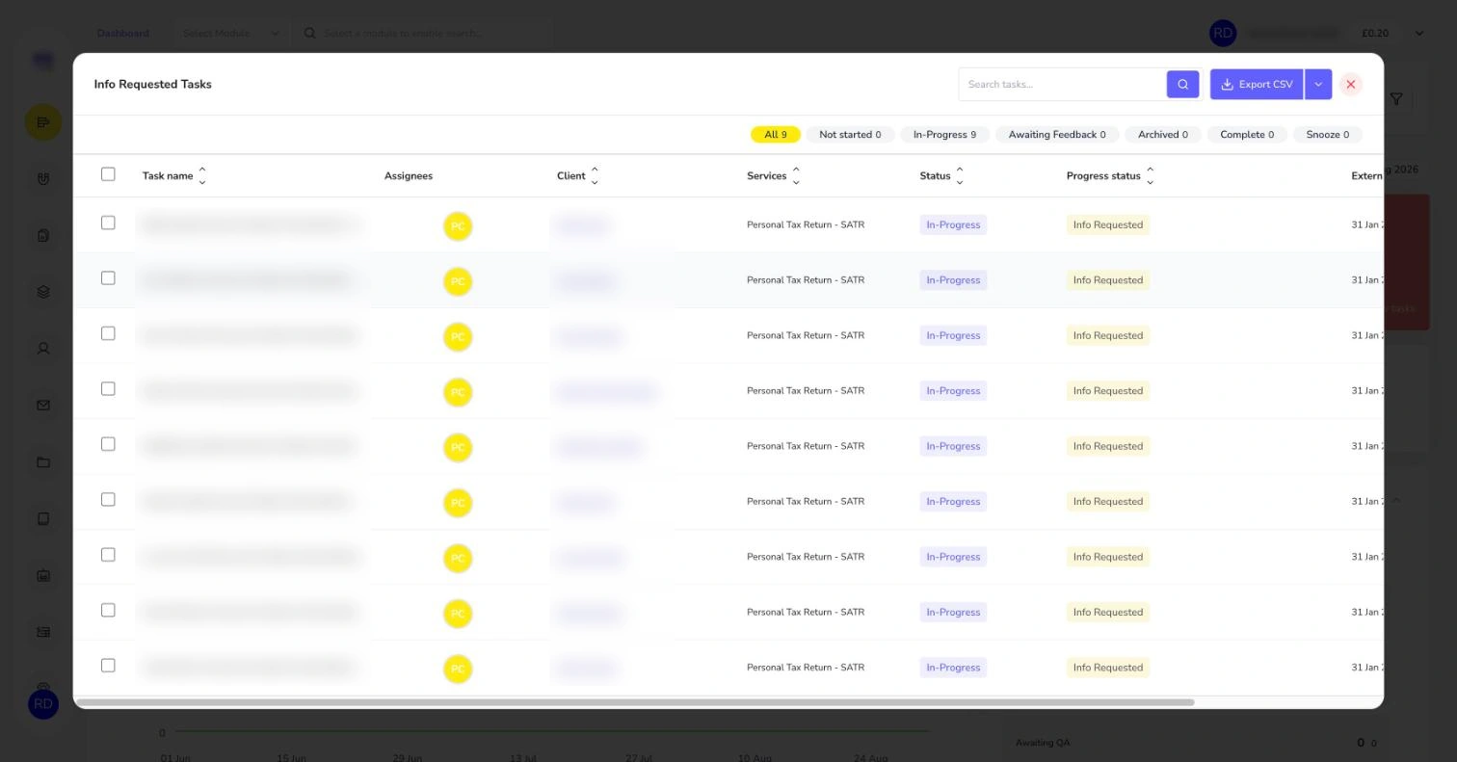Click the magnifier icon in the top module search
The height and width of the screenshot is (762, 1457).
tap(310, 33)
